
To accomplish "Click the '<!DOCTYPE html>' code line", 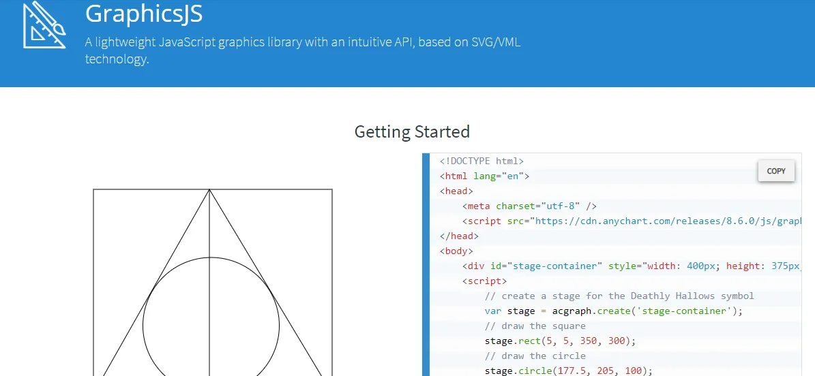I will (481, 161).
